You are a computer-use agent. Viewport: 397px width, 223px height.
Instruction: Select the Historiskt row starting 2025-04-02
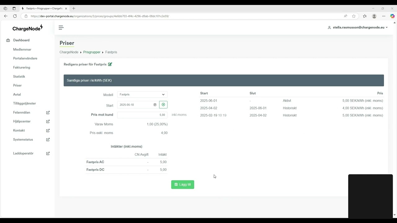292,108
